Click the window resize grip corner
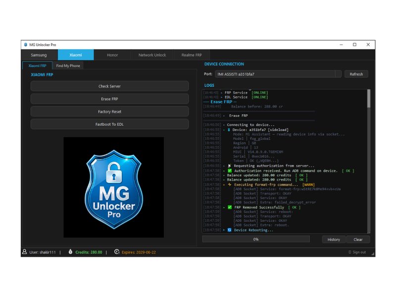 (x=373, y=254)
